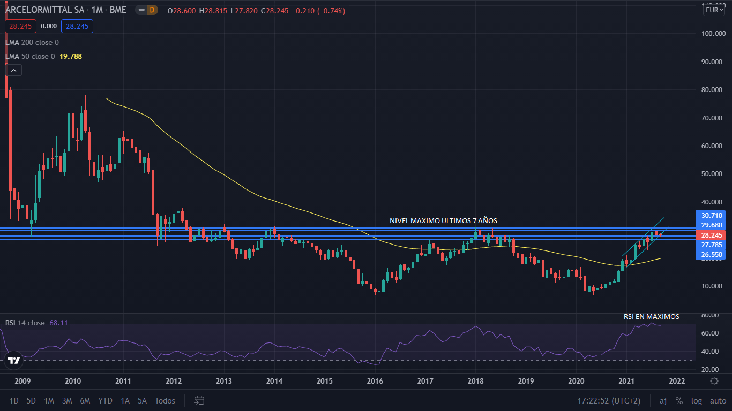This screenshot has height=411, width=732.
Task: Click the blue buy price 28.245 button
Action: click(77, 26)
